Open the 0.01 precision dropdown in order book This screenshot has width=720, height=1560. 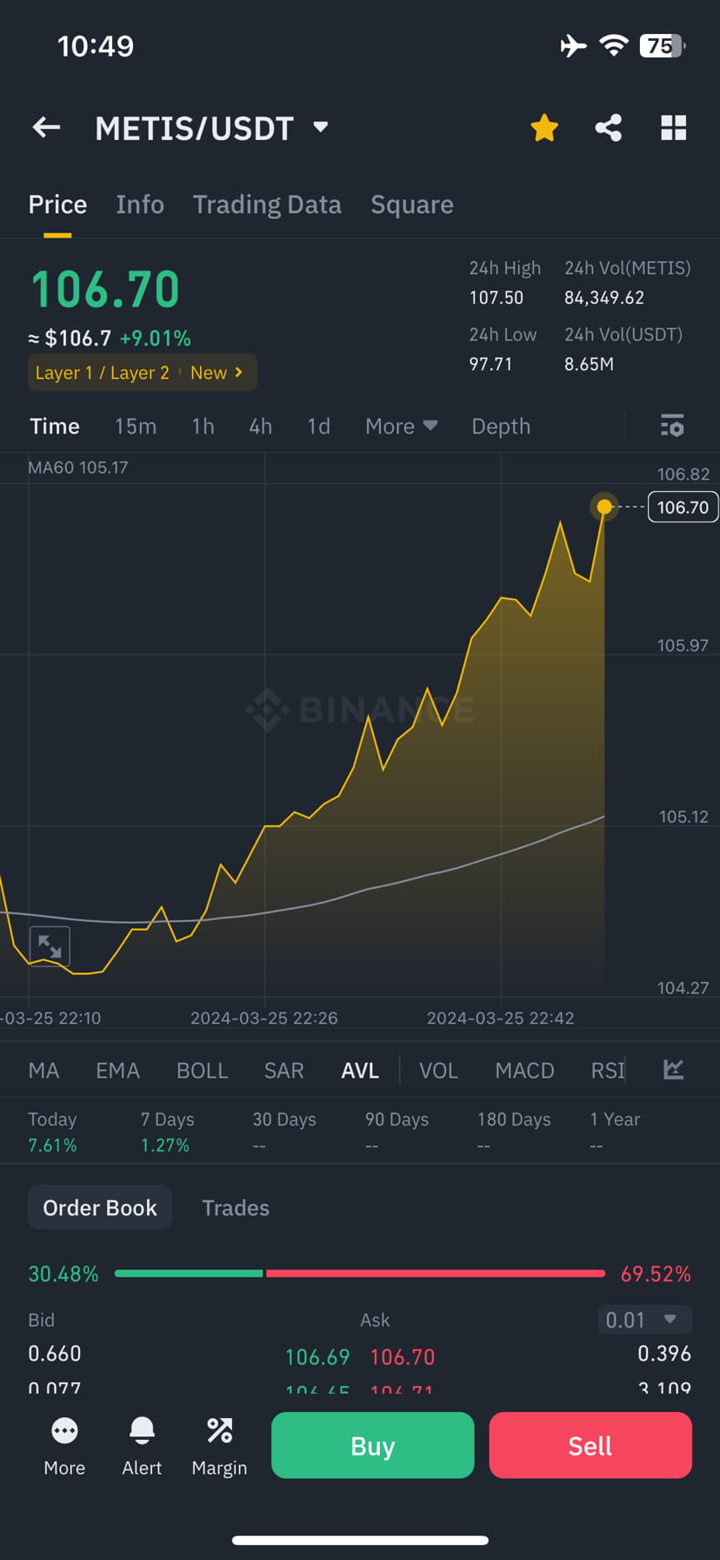(x=644, y=1320)
